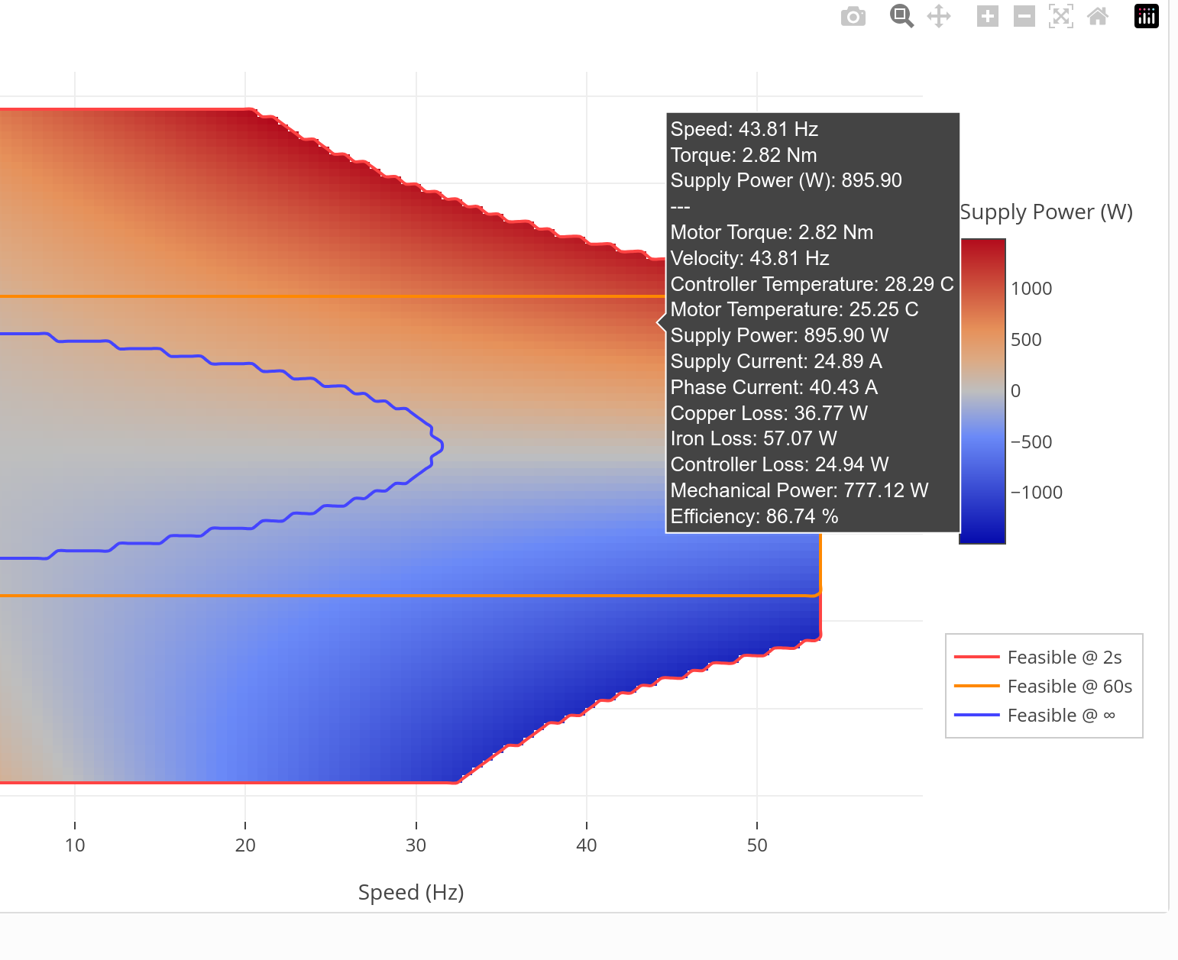Hide the 'Feasible @ 60s' legend trace
The width and height of the screenshot is (1178, 960).
coord(1069,687)
